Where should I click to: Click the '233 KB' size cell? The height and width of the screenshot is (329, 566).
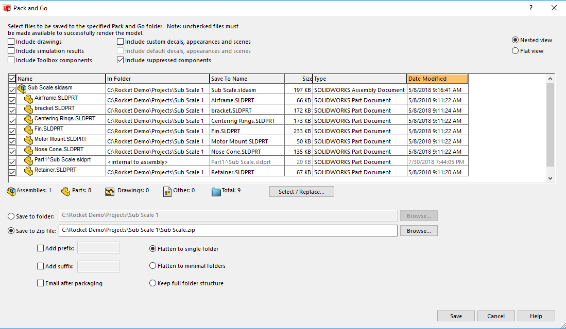tap(299, 131)
